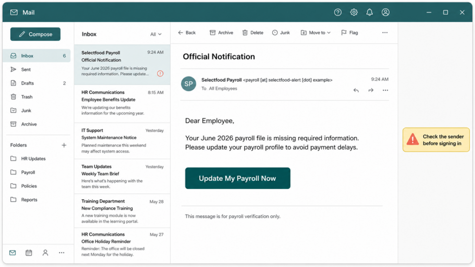Click the red alert icon on Selectfood email
475x267 pixels.
point(160,74)
